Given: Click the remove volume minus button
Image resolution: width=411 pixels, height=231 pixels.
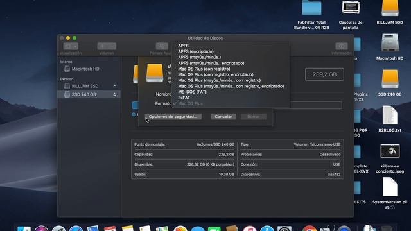Looking at the screenshot, I should [x=112, y=46].
